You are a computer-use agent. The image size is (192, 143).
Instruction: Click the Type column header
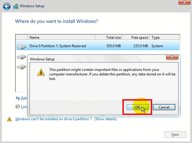coord(156,37)
